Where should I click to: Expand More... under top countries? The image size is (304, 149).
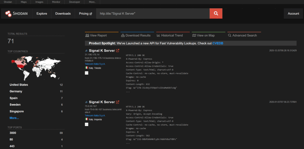coord(14,118)
